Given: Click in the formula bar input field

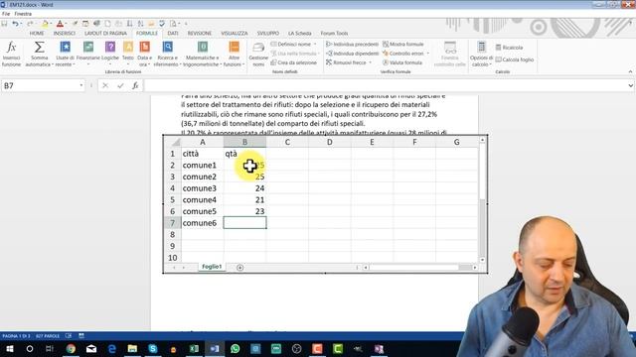Looking at the screenshot, I should tap(386, 85).
